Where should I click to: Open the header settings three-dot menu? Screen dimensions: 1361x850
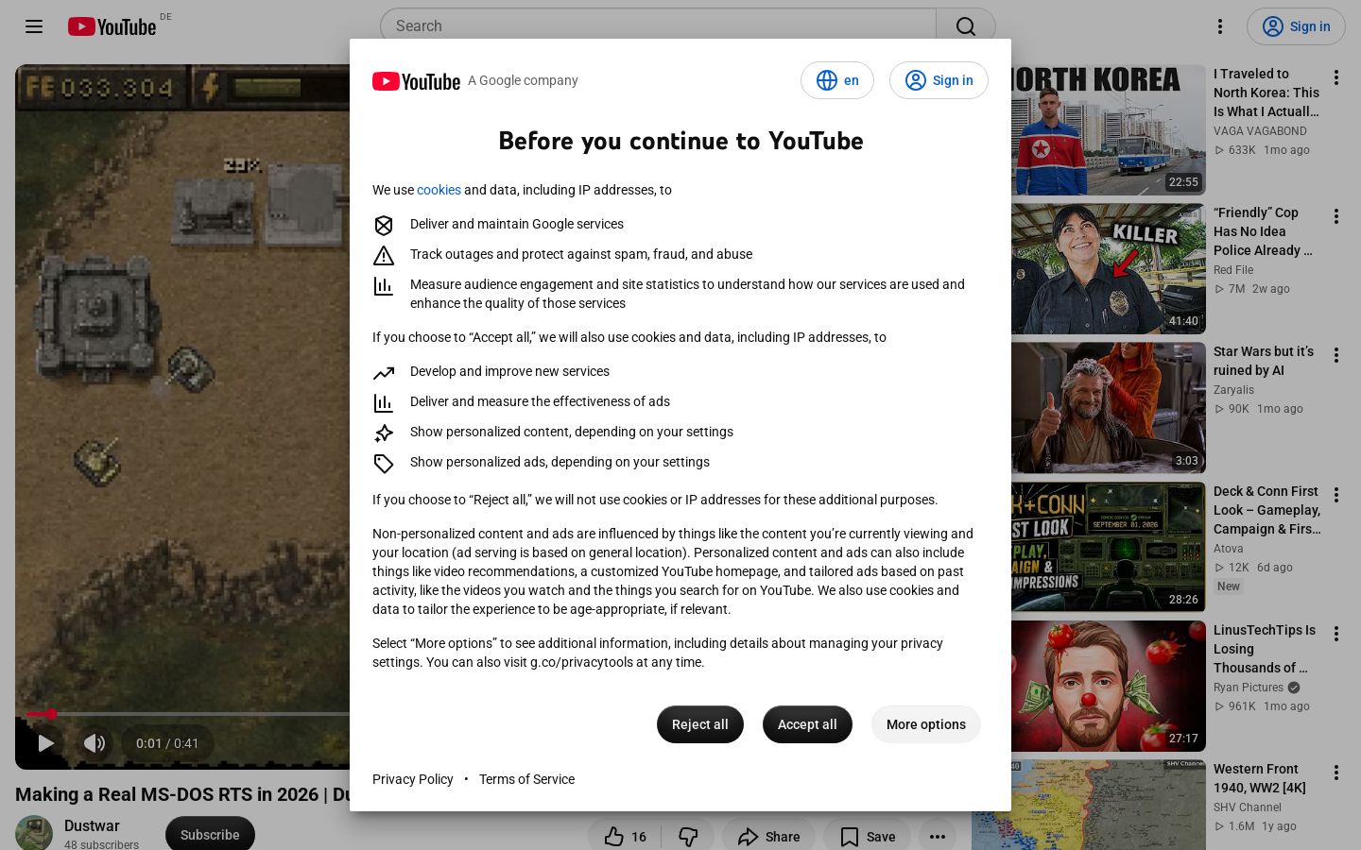(1220, 26)
